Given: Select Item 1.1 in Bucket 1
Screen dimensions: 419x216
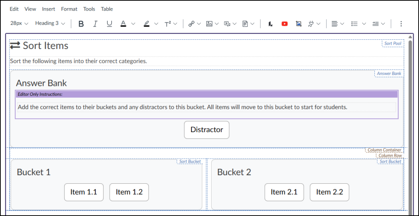Looking at the screenshot, I should pos(83,192).
